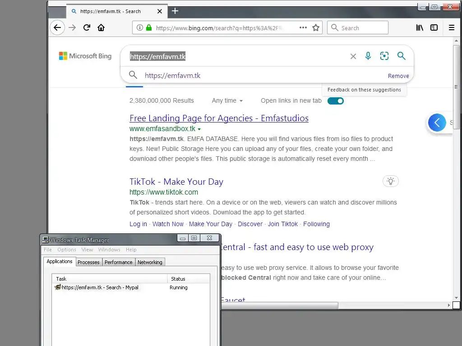Image resolution: width=462 pixels, height=346 pixels.
Task: Open the browser Library icon
Action: pyautogui.click(x=420, y=27)
